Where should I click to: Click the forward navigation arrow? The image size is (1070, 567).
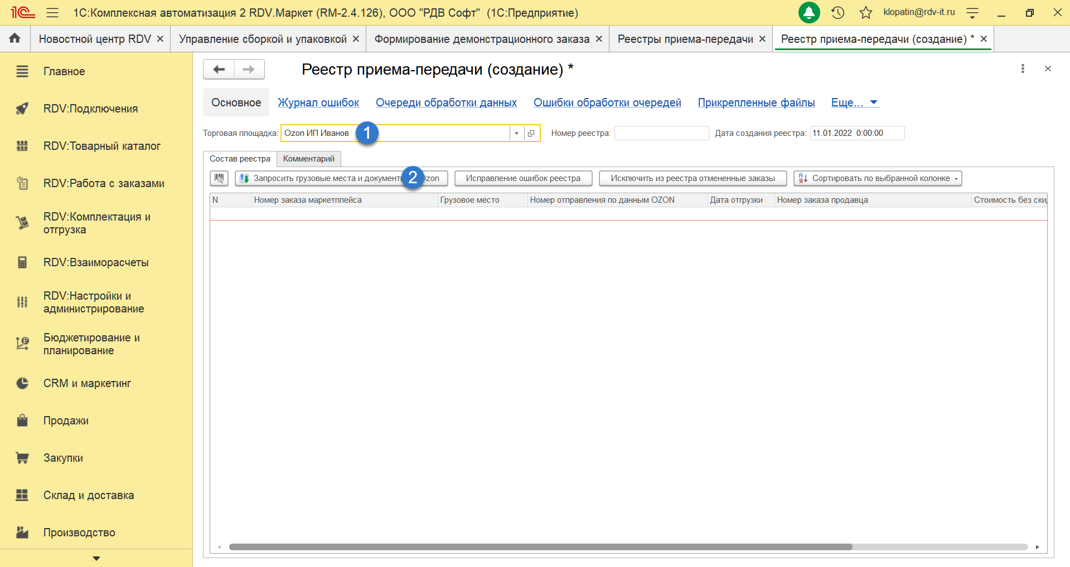(249, 69)
